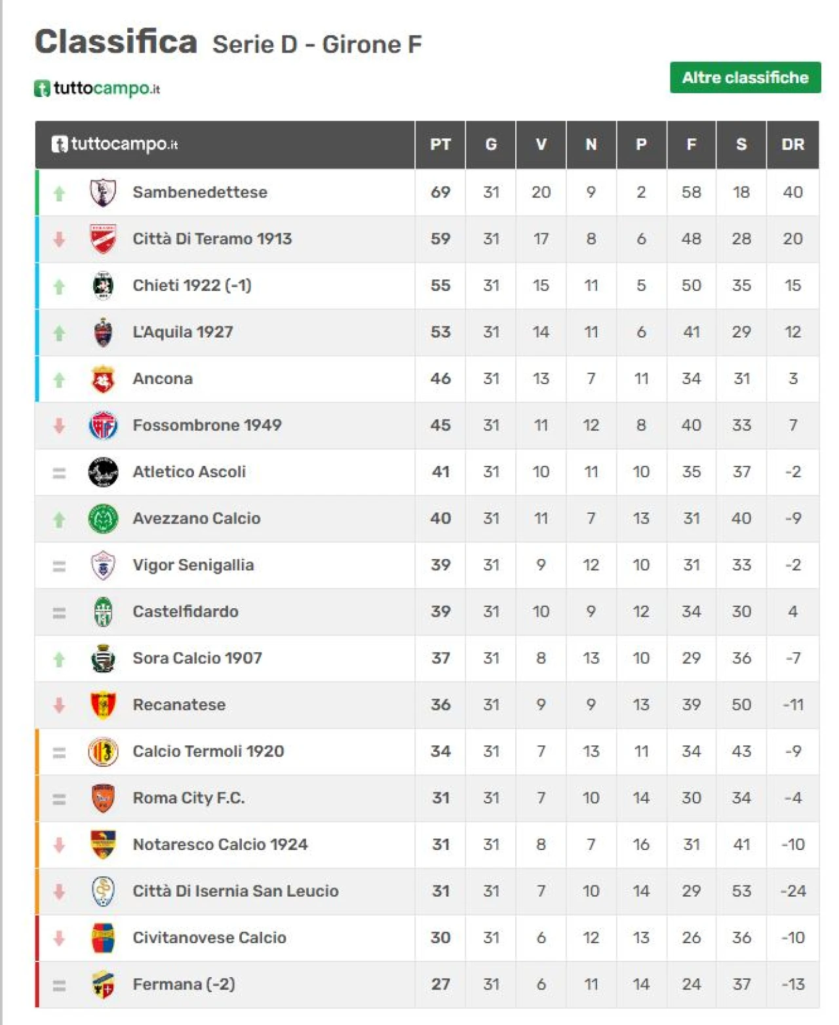Open the Roma City F.C. team link
This screenshot has width=839, height=1025.
click(189, 798)
